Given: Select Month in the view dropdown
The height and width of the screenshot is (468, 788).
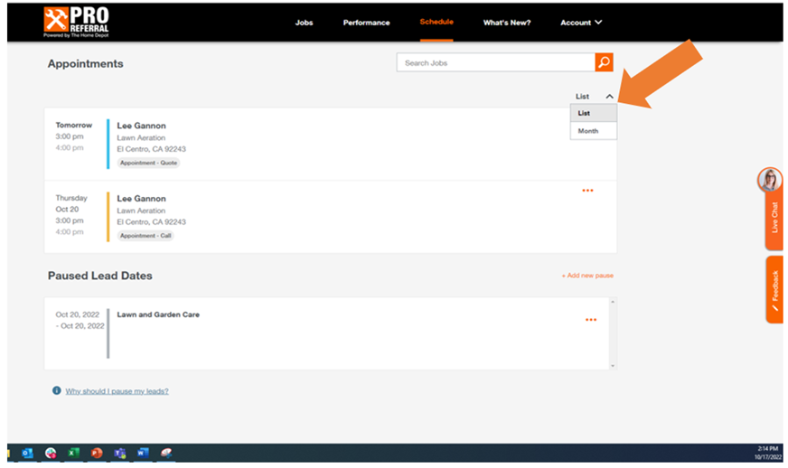Looking at the screenshot, I should [588, 131].
